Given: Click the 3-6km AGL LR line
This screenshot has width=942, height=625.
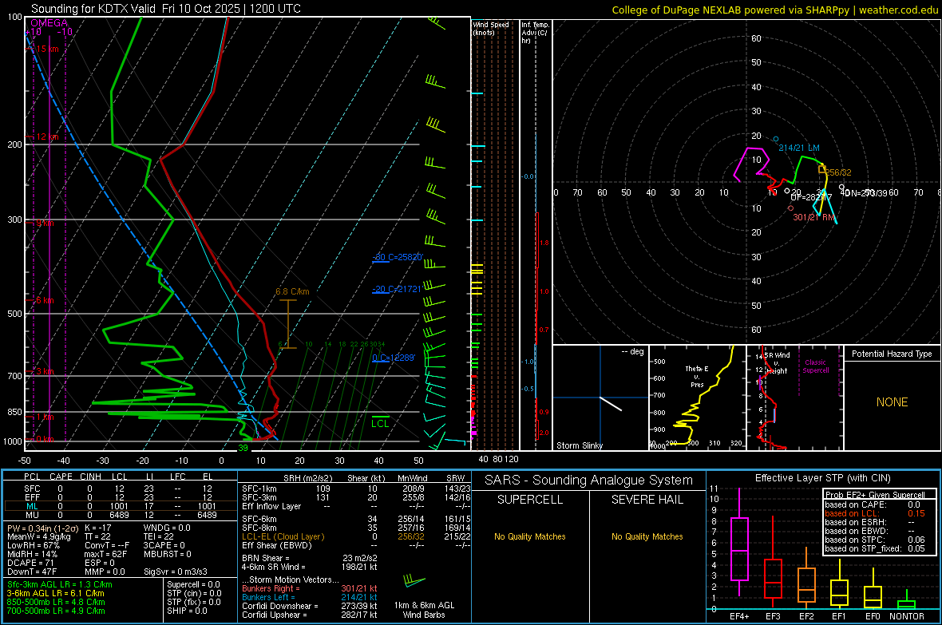Looking at the screenshot, I should pos(56,593).
